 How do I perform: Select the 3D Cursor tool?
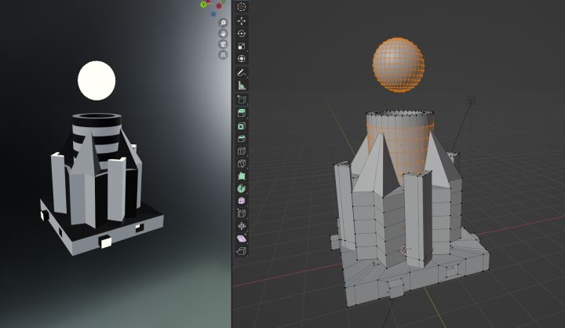pos(242,8)
